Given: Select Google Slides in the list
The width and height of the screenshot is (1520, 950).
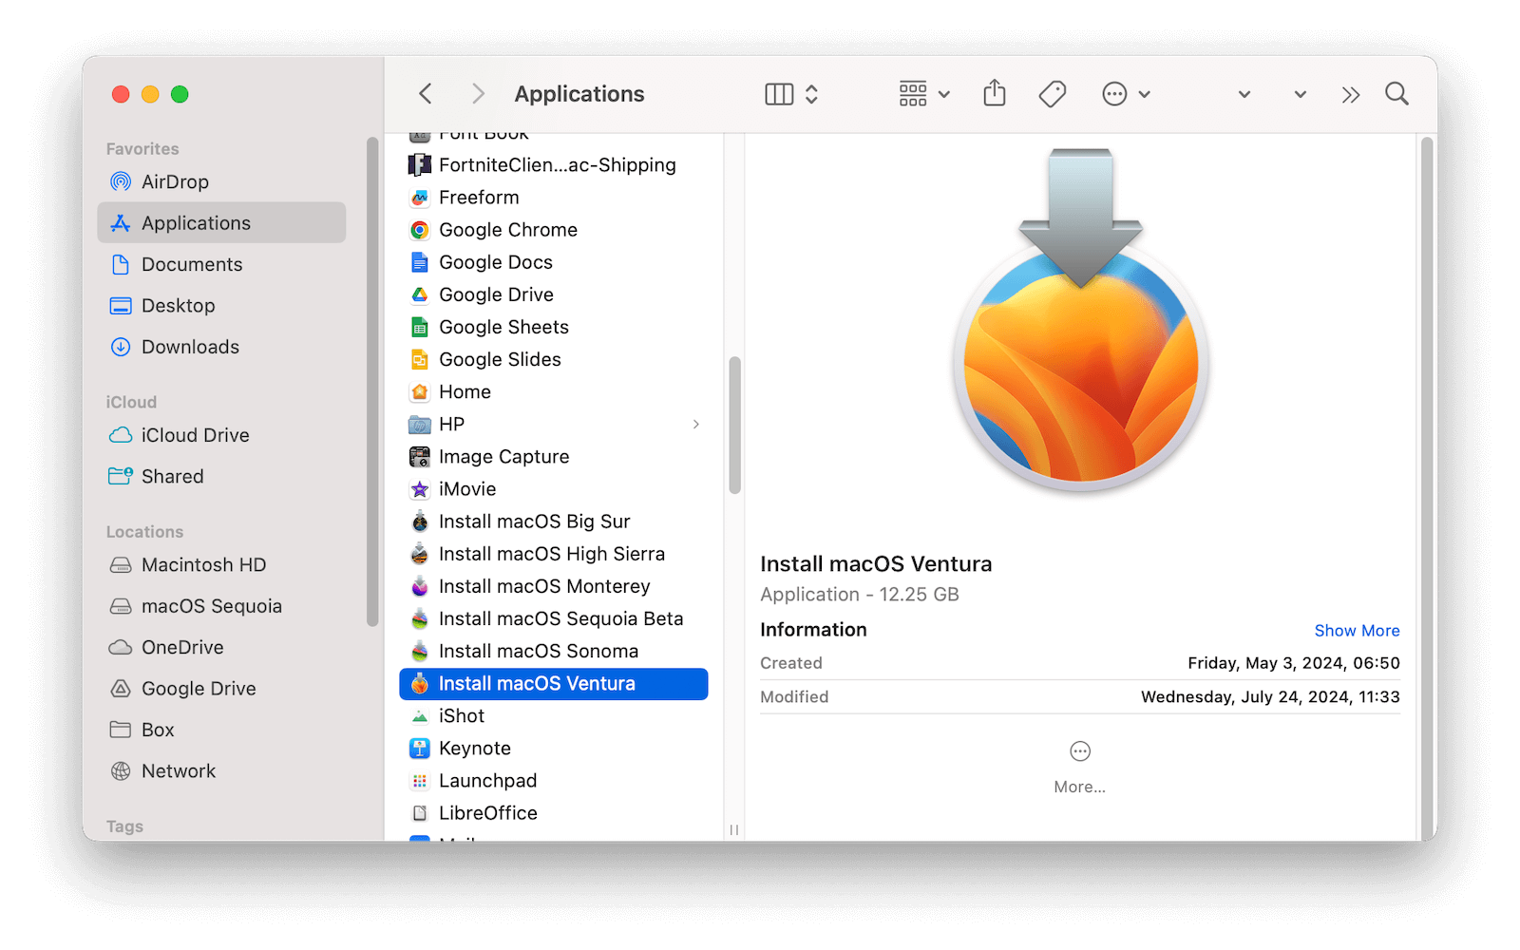Looking at the screenshot, I should [554, 359].
